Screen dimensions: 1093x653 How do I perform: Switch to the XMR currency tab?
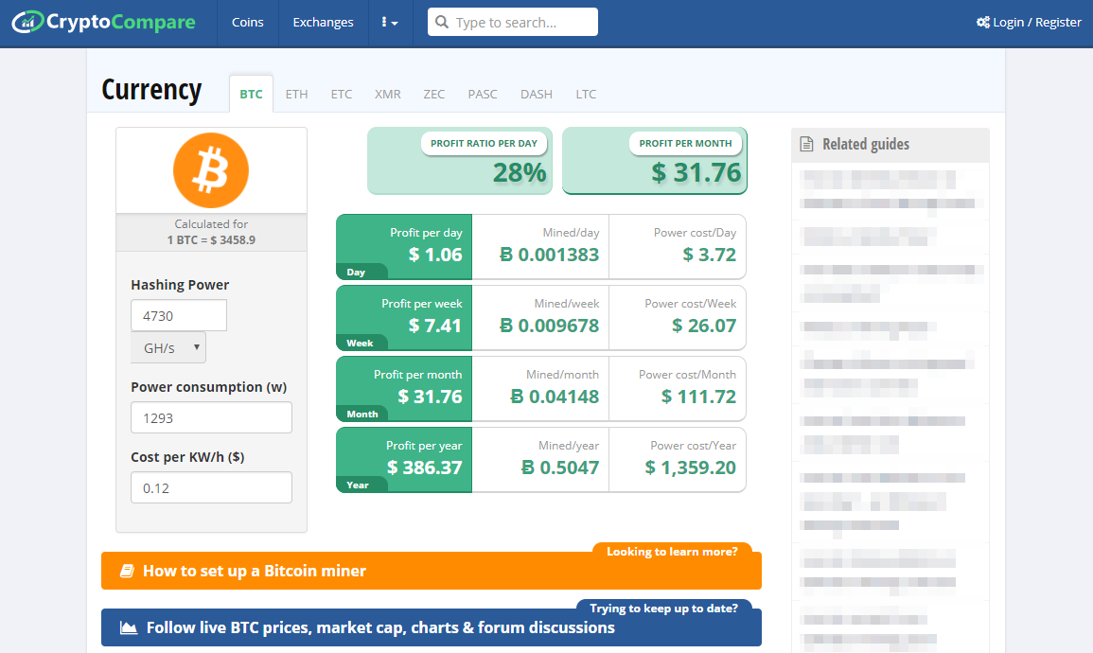[388, 94]
